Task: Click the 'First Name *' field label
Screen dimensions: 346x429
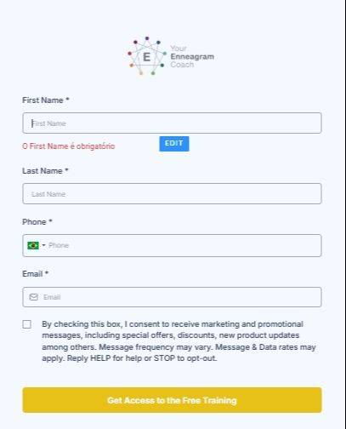Action: click(x=46, y=100)
